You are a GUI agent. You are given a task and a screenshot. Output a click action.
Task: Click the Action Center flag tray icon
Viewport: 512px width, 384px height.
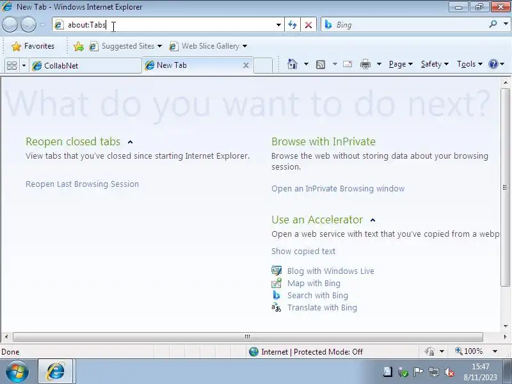(419, 372)
